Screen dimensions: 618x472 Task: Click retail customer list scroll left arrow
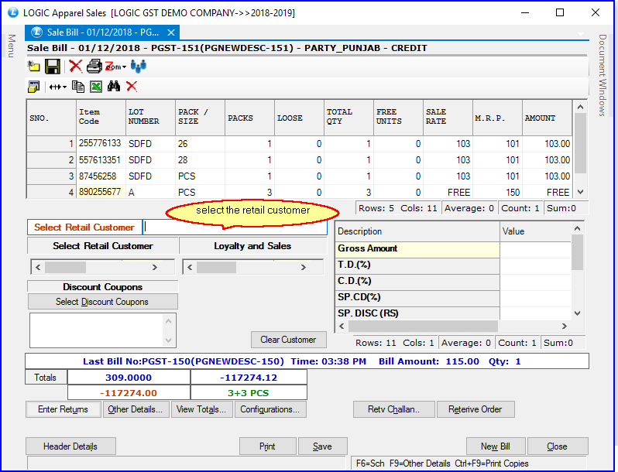point(38,267)
